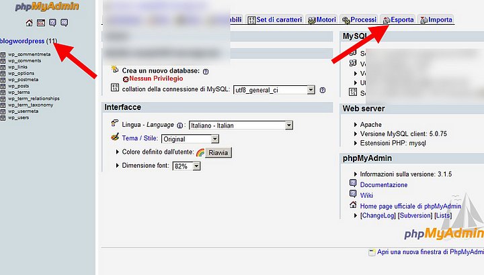
Task: Click the info icon next to Lingua - Language
Action: (x=179, y=125)
